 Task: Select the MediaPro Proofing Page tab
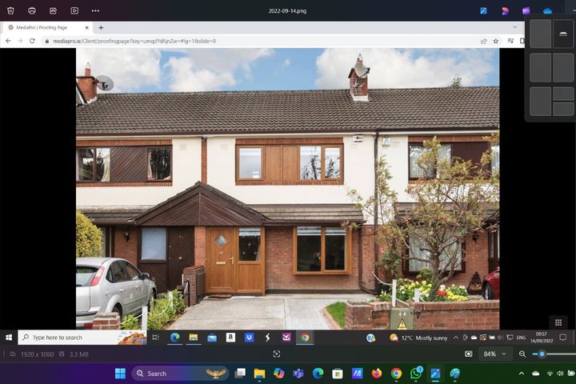(x=48, y=27)
